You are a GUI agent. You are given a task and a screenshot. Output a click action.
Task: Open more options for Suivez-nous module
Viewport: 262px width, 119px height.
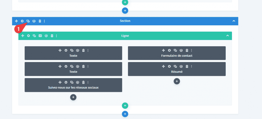[x=88, y=82]
